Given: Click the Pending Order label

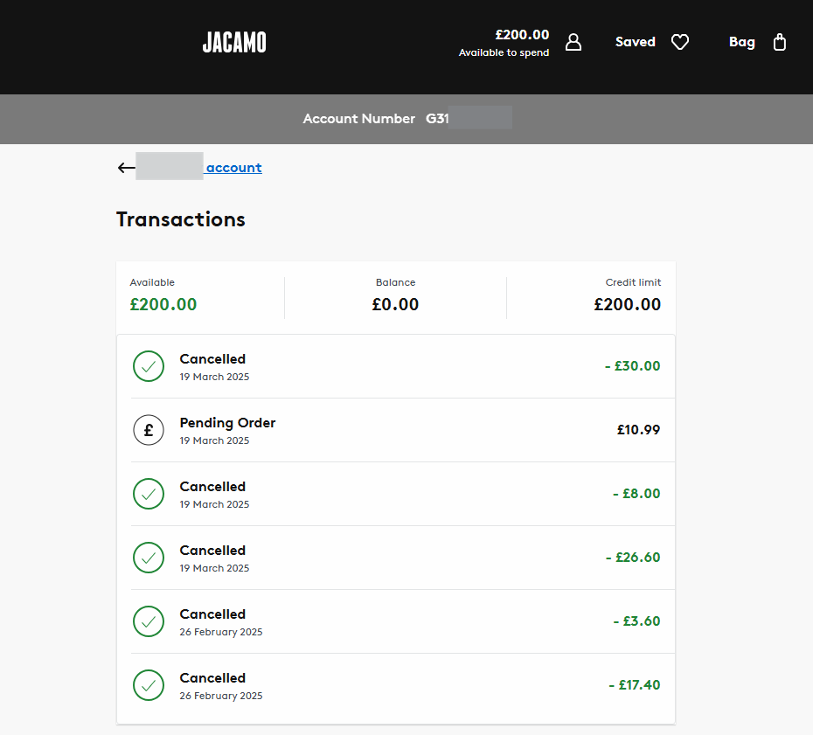Looking at the screenshot, I should click(x=227, y=423).
